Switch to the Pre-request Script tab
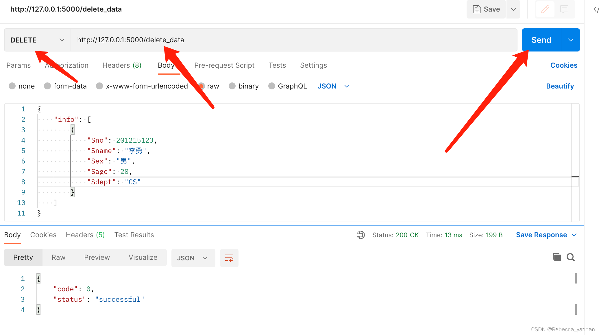599x335 pixels. click(x=224, y=65)
